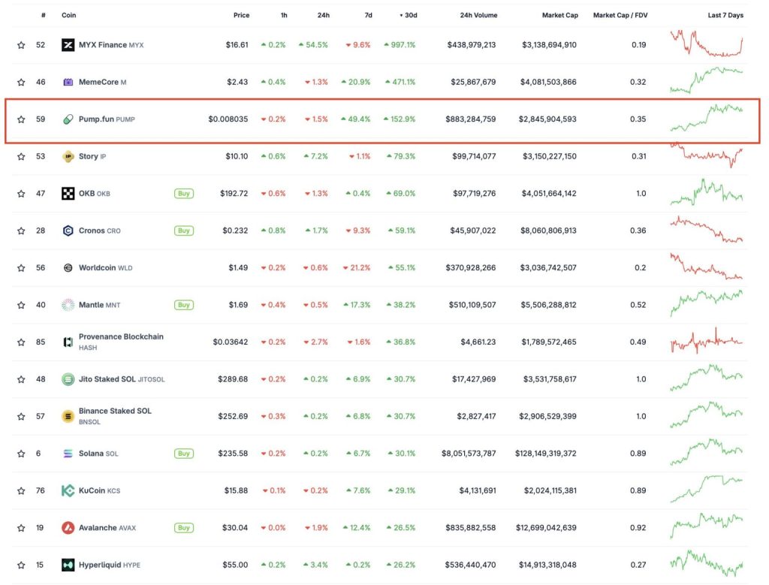The image size is (769, 585).
Task: Star MYX Finance as favorite
Action: [x=21, y=45]
